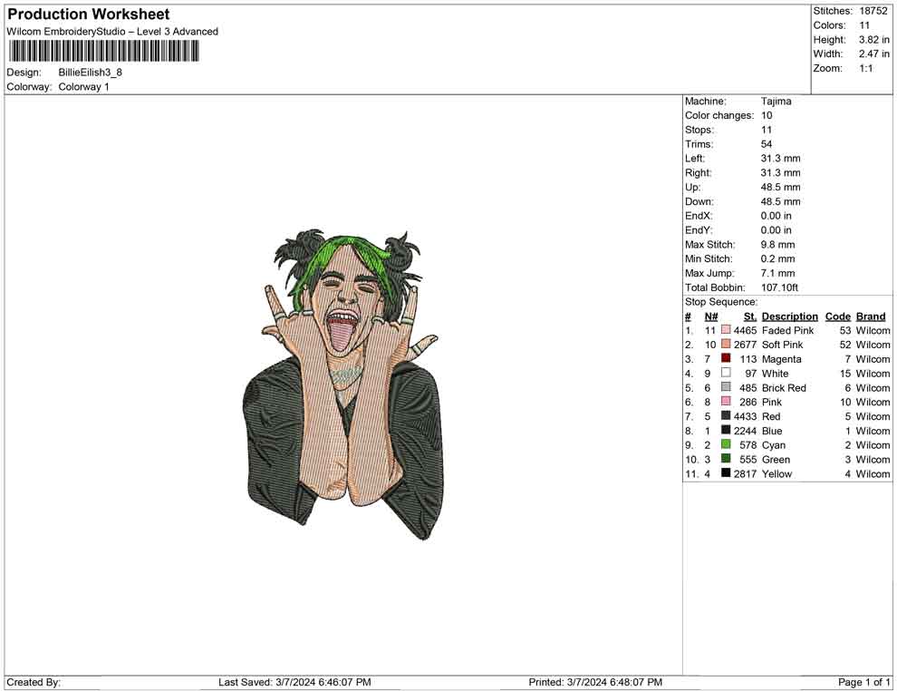Image resolution: width=897 pixels, height=691 pixels.
Task: Click the Machine value 'Tajima'
Action: pyautogui.click(x=776, y=101)
